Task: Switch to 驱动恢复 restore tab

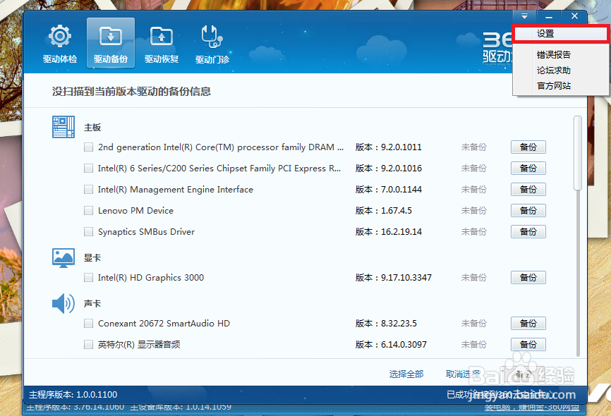Action: tap(162, 43)
